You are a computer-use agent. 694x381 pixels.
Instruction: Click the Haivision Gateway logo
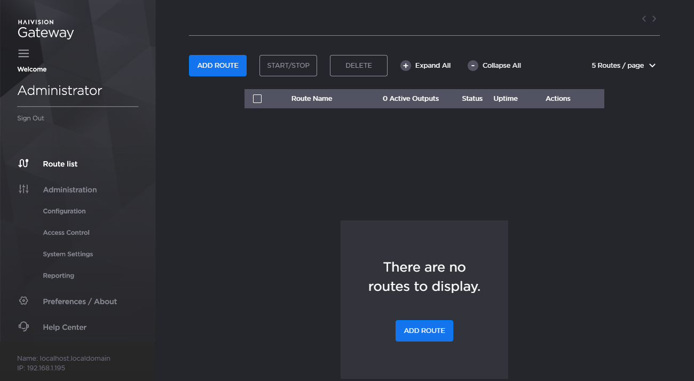[45, 27]
